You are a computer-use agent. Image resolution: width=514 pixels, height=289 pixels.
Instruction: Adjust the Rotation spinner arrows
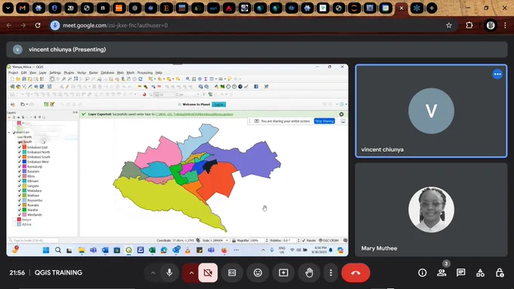pyautogui.click(x=298, y=241)
